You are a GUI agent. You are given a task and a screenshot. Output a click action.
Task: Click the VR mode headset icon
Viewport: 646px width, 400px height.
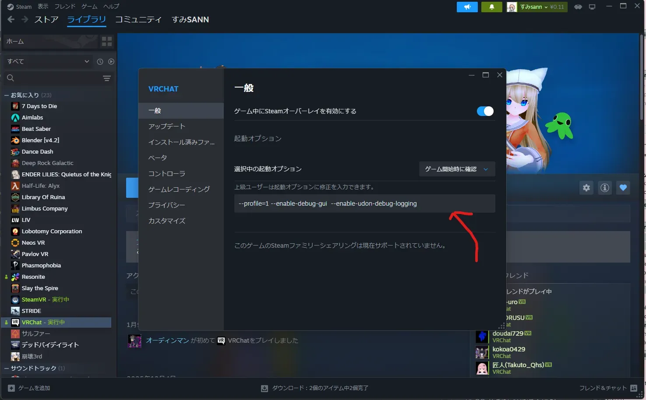point(578,7)
